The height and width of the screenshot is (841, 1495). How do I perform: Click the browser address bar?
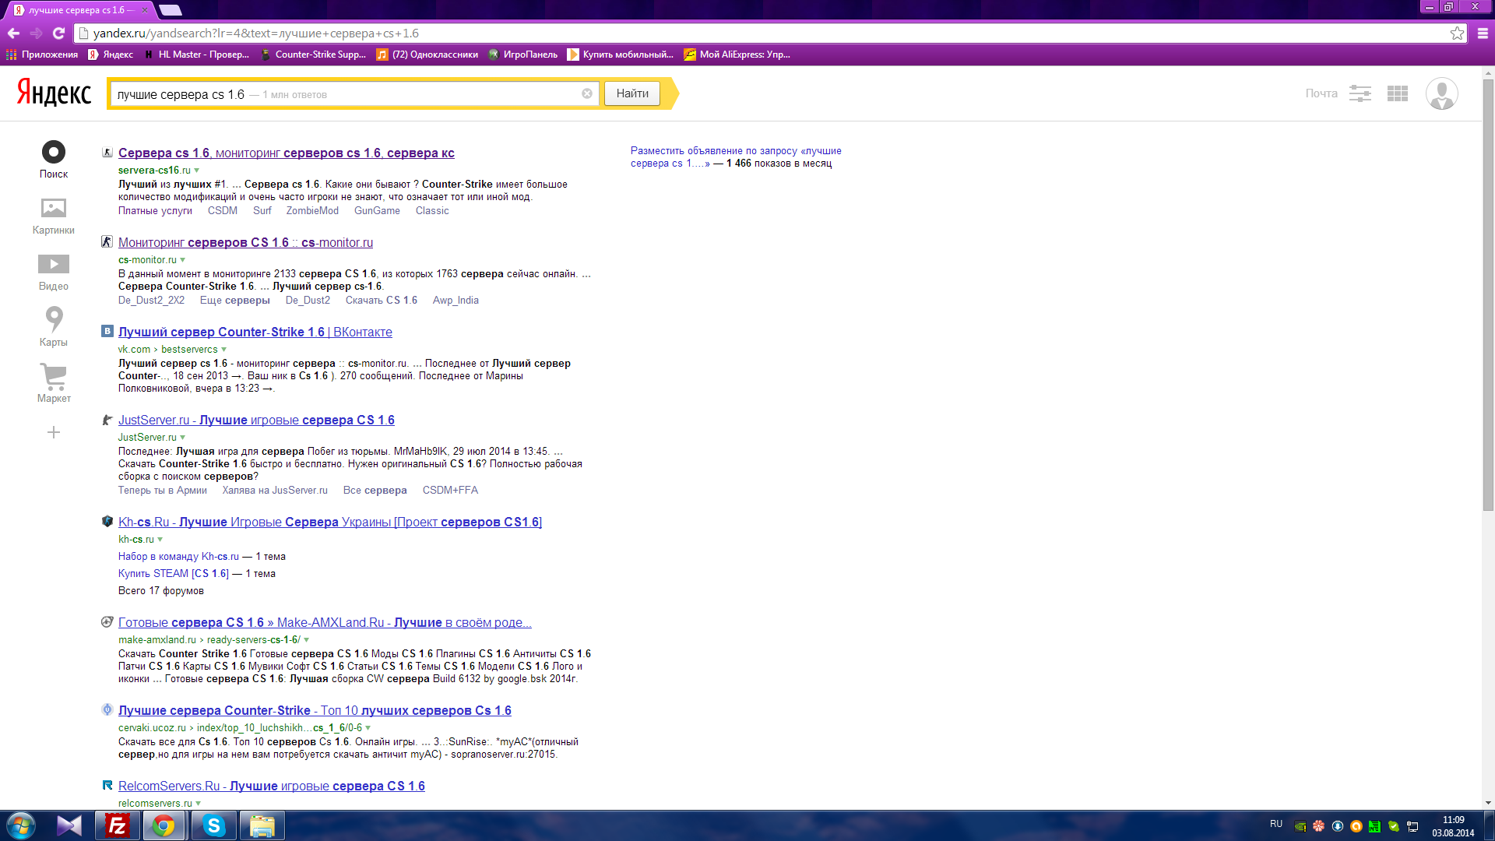click(x=763, y=33)
